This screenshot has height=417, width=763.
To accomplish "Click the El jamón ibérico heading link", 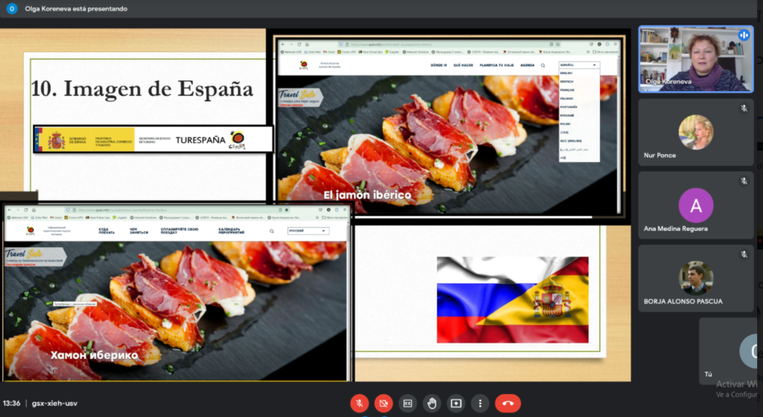I will click(x=367, y=195).
